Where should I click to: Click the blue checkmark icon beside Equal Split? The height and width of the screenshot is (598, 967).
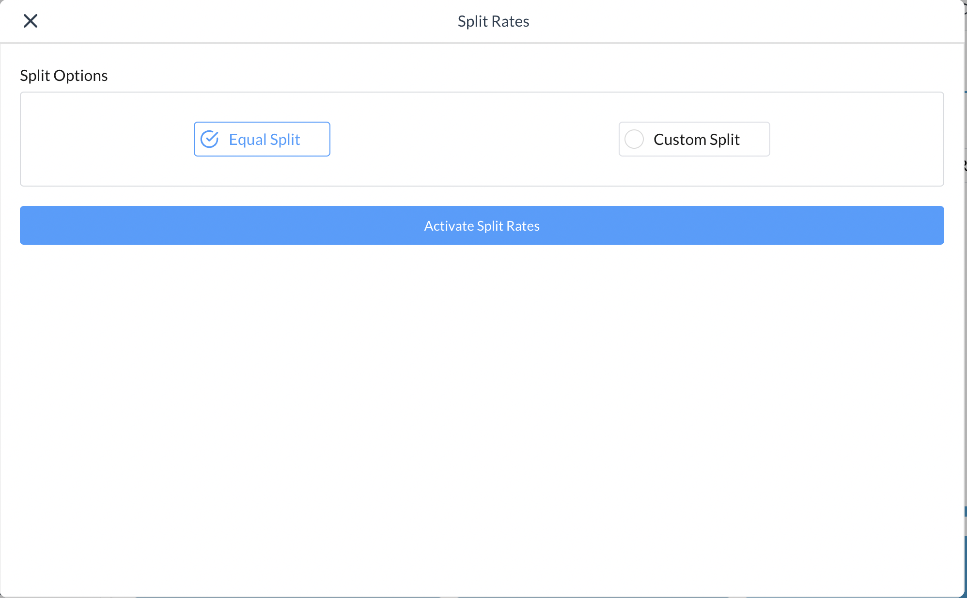(209, 139)
